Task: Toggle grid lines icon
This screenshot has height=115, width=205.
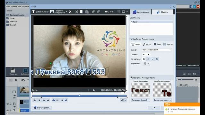Action: [x=118, y=12]
